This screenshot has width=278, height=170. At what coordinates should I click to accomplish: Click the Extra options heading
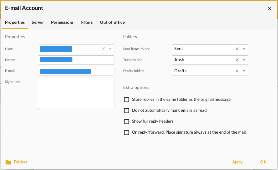(136, 87)
